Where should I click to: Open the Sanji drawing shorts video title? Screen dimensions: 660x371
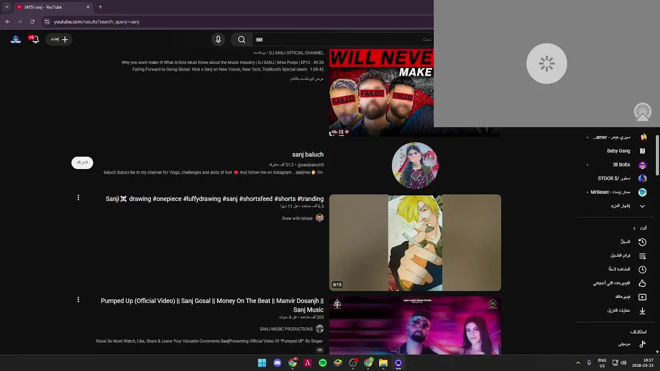[214, 199]
